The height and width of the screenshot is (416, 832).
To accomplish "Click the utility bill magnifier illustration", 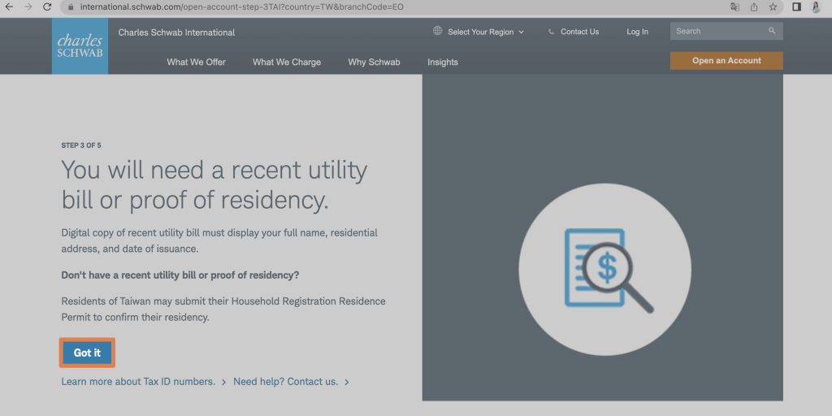I will click(x=605, y=269).
